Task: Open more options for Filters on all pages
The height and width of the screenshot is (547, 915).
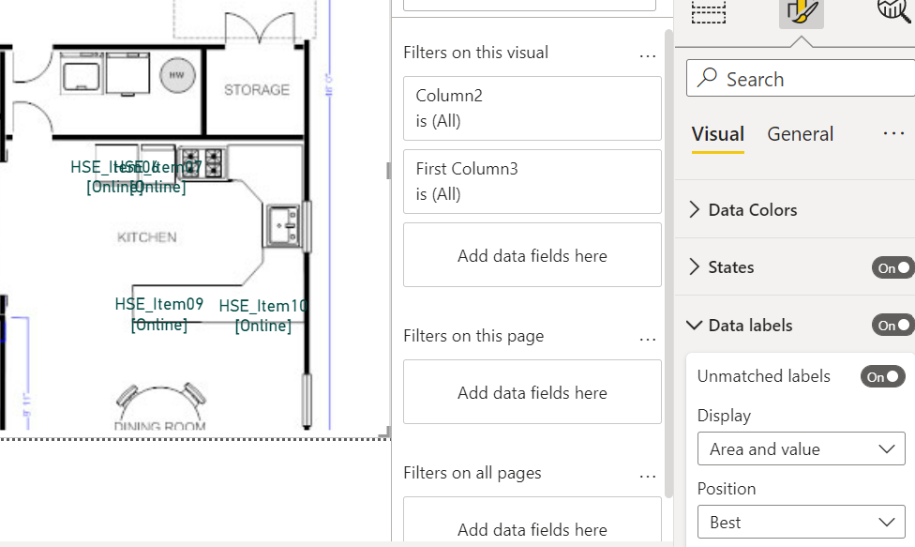Action: tap(648, 477)
